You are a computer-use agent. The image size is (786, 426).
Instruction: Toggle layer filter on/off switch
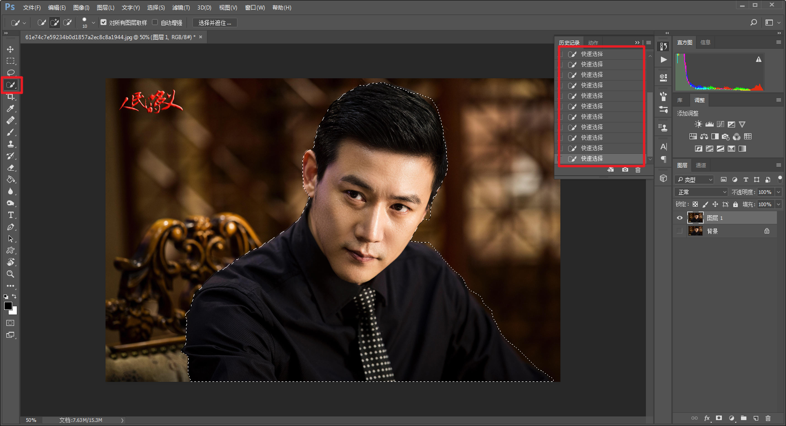pos(780,178)
